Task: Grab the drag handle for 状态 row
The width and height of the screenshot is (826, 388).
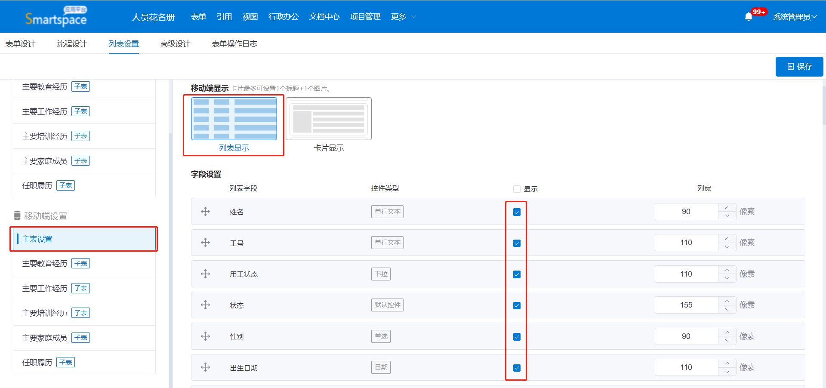Action: (206, 305)
